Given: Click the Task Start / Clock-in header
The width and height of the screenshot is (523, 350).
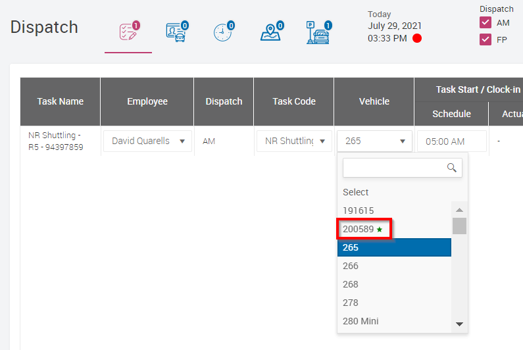Looking at the screenshot, I should pos(478,89).
